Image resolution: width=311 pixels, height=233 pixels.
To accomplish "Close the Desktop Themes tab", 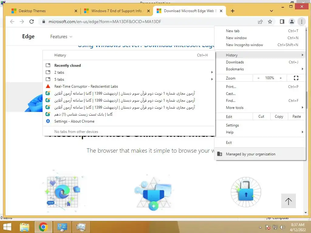I will (x=76, y=11).
